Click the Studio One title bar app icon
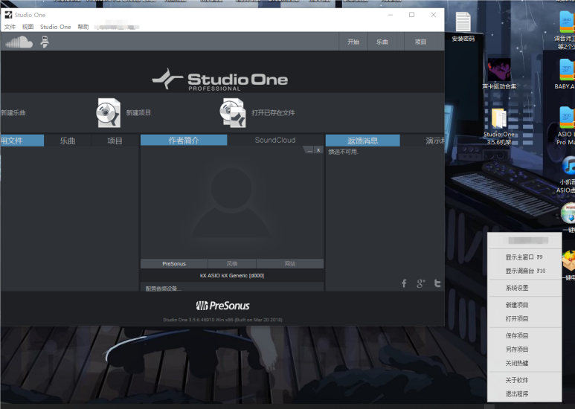The width and height of the screenshot is (575, 409). point(8,15)
